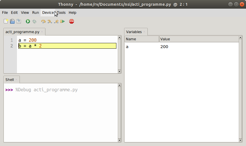Image resolution: width=246 pixels, height=146 pixels.
Task: Click the '>>>' shell prompt
Action: 9,90
